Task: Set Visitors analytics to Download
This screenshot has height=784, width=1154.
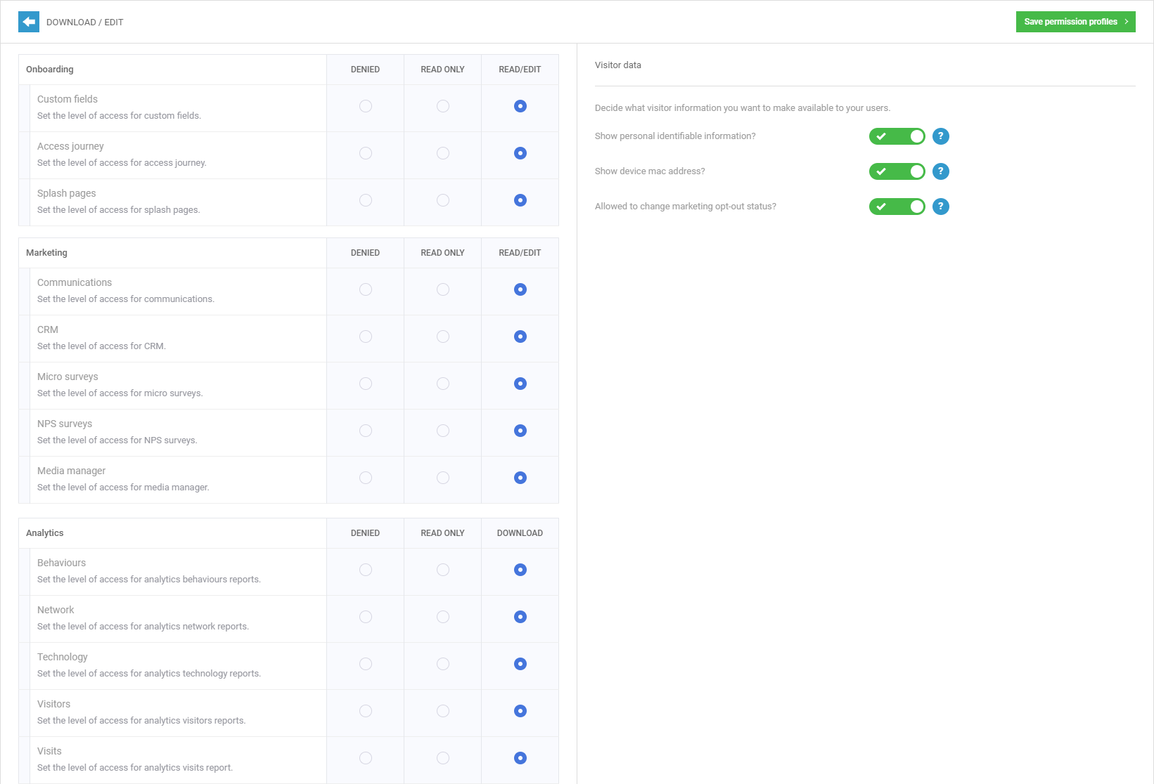Action: coord(520,711)
